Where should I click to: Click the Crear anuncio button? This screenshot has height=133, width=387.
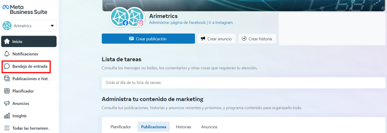(x=217, y=39)
